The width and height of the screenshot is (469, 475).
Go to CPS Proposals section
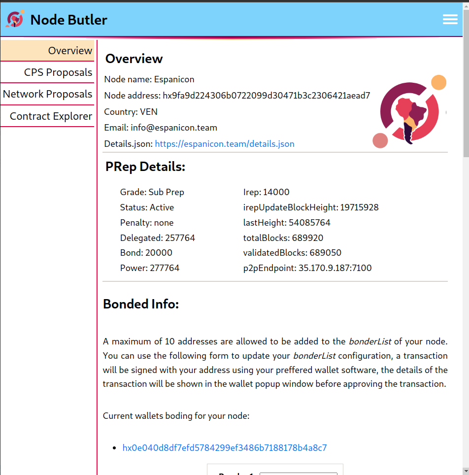coord(47,72)
